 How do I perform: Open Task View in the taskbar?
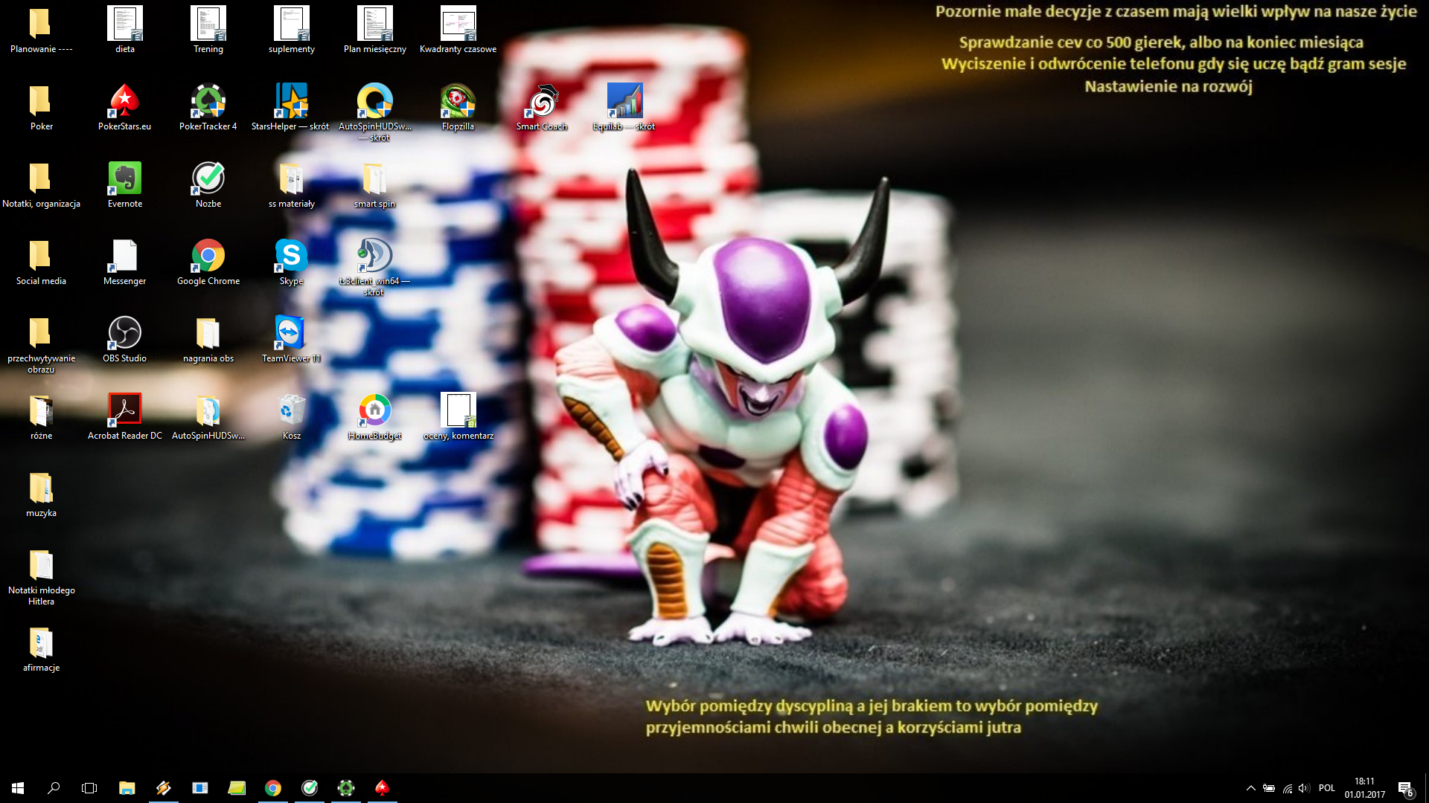click(x=89, y=788)
